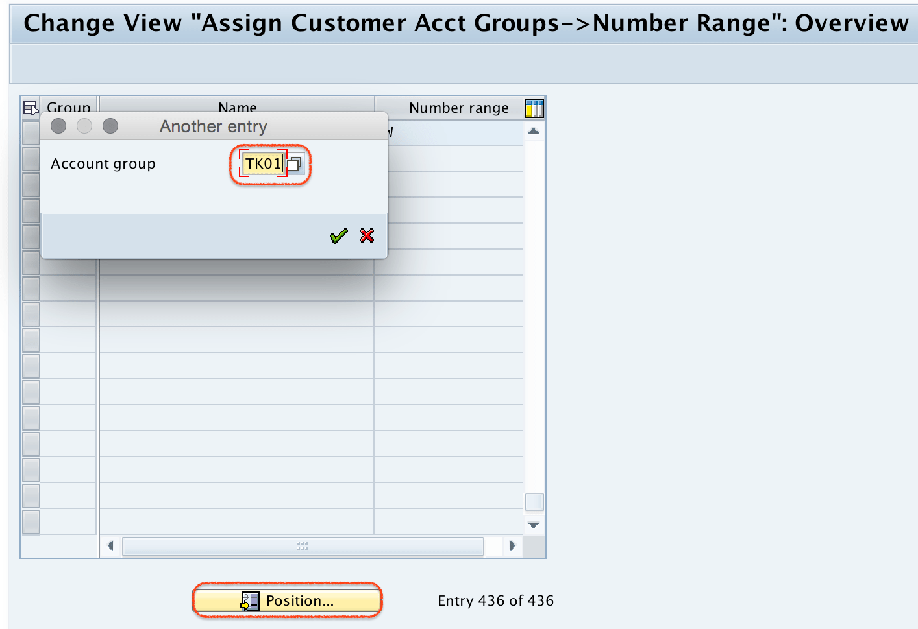Viewport: 918px width, 629px height.
Task: Click the Number range column header
Action: tap(459, 108)
